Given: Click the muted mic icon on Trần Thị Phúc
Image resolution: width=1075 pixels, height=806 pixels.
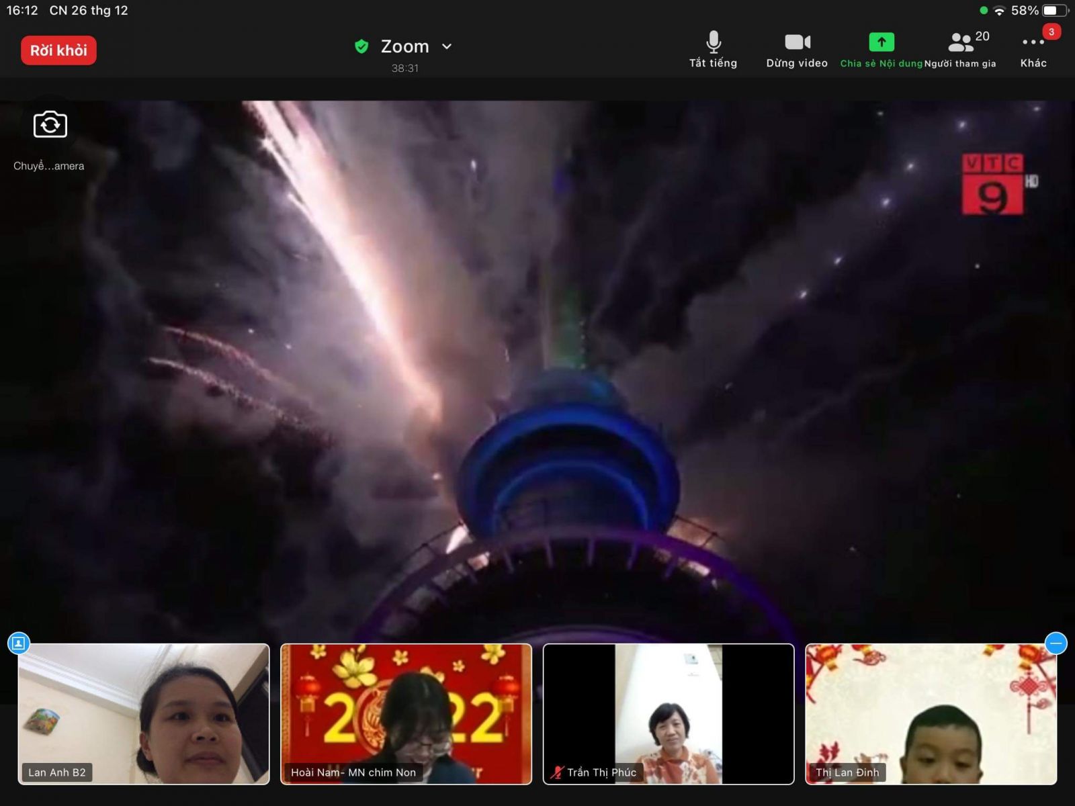Looking at the screenshot, I should 557,772.
